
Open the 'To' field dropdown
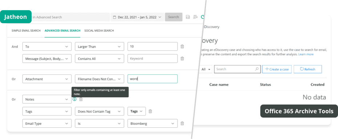click(x=47, y=46)
